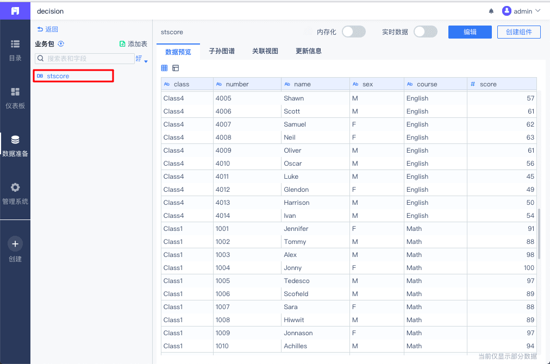Click the number column header
Screen dimensions: 550x364
click(x=247, y=84)
